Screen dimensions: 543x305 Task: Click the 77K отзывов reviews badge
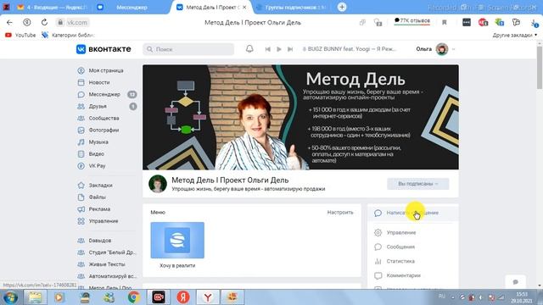point(412,20)
